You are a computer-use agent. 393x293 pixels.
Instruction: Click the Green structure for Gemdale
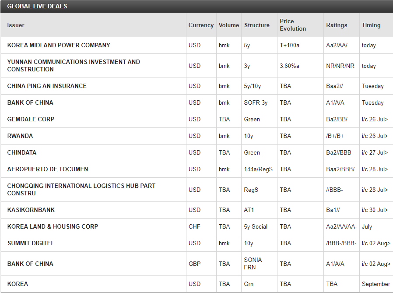(x=252, y=119)
